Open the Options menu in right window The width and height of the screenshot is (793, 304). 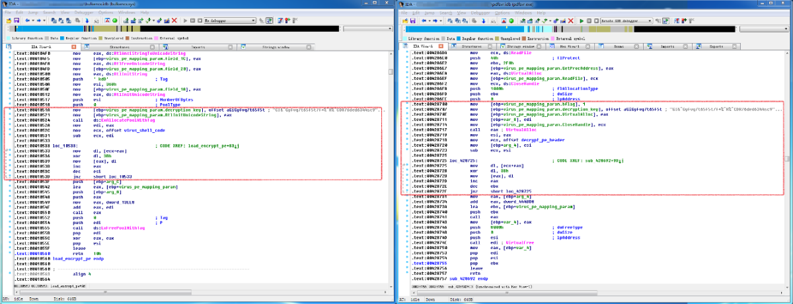[x=501, y=12]
